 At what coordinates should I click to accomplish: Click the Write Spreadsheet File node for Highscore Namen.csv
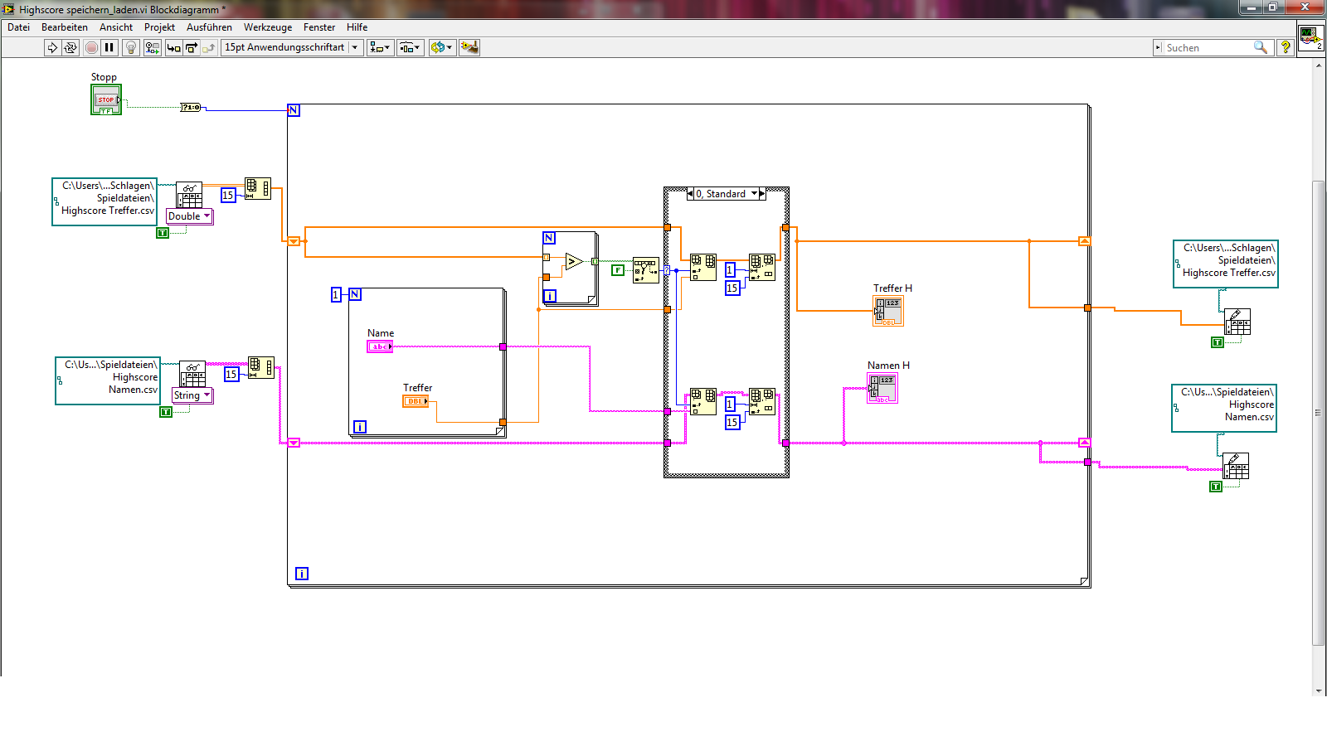tap(1236, 466)
